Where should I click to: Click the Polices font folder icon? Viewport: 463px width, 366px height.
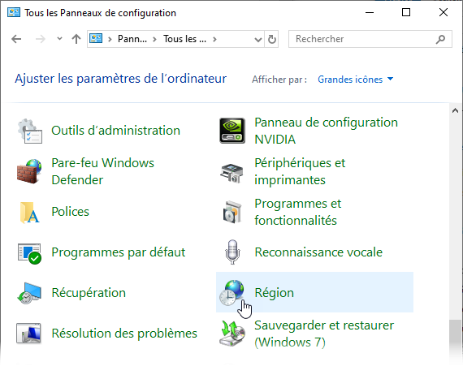pyautogui.click(x=29, y=212)
